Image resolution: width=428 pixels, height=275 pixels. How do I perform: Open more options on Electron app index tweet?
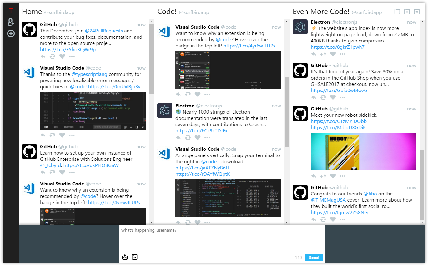(343, 54)
